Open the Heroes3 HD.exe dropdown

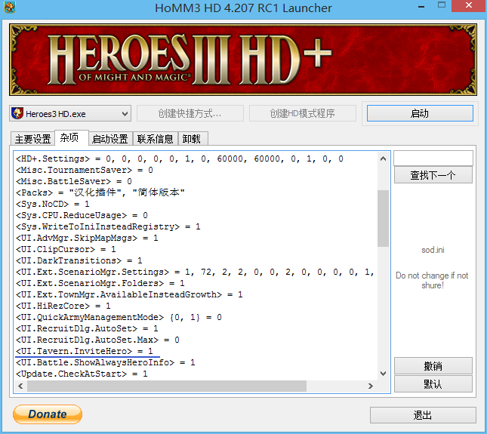pos(71,113)
